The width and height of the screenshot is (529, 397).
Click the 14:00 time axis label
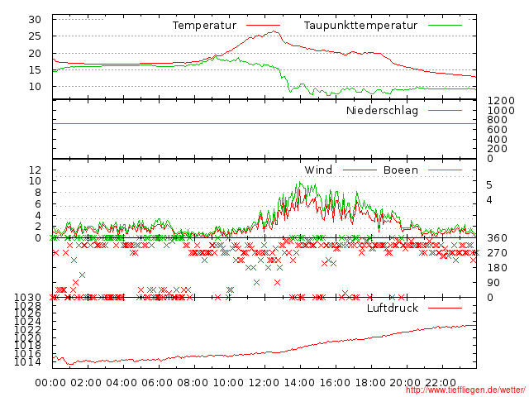[x=299, y=383]
